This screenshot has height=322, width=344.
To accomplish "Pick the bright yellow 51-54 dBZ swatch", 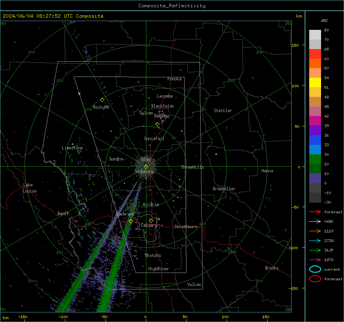I will [x=315, y=83].
